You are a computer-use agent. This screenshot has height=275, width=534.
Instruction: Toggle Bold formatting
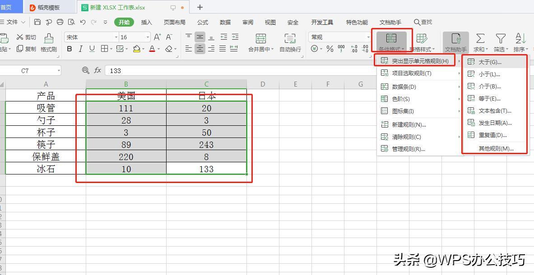tap(70, 49)
